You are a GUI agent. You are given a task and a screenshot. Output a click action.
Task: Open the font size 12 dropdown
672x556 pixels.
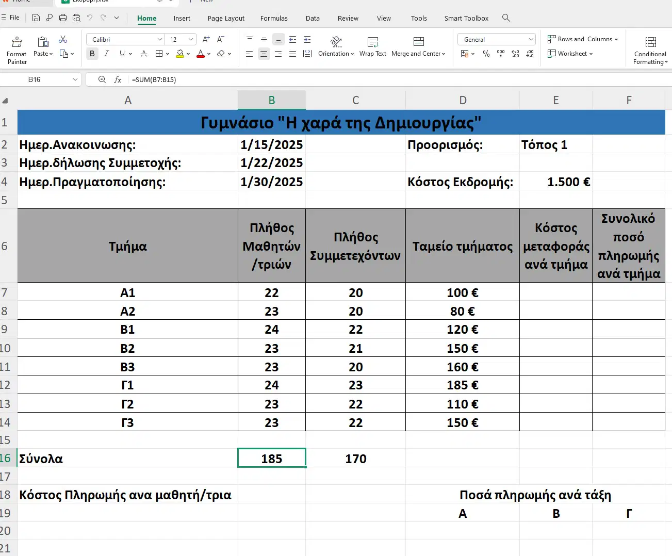(191, 39)
